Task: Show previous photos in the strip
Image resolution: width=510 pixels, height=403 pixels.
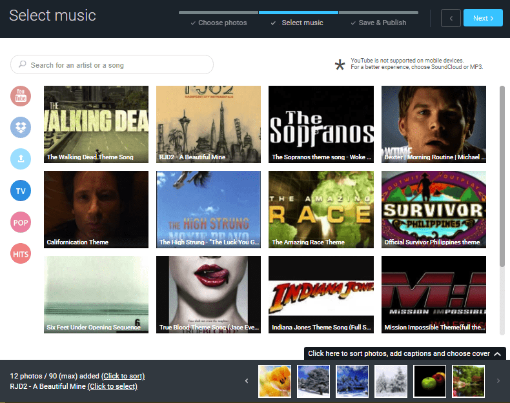Action: pyautogui.click(x=247, y=380)
